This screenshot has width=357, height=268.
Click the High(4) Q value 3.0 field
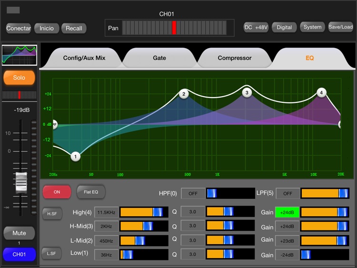pos(193,212)
